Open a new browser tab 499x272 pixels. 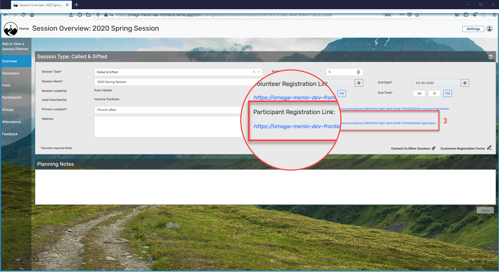pyautogui.click(x=76, y=5)
